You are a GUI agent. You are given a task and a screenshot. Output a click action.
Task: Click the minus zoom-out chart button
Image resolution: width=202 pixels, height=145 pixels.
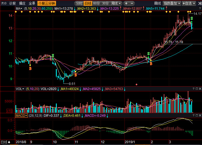click(132, 4)
